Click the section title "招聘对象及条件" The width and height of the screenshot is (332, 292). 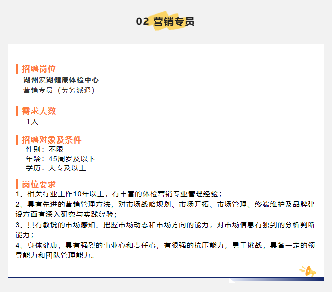(52, 140)
